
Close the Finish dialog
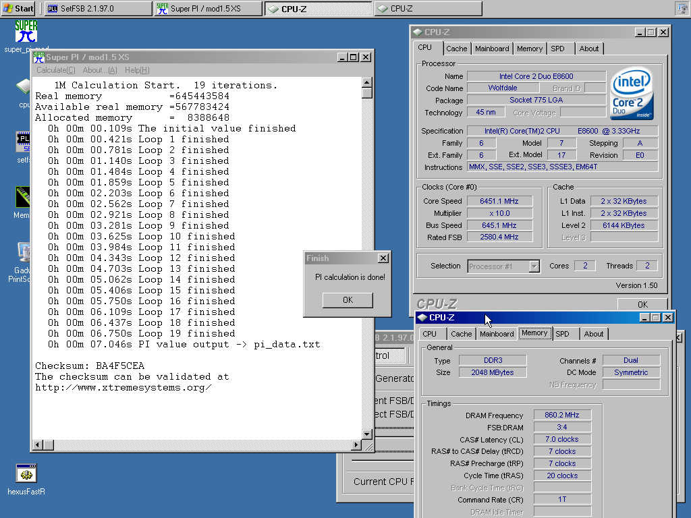[383, 258]
